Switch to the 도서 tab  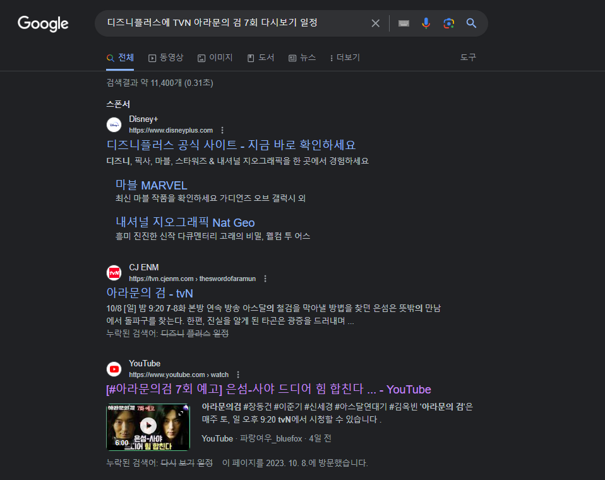coord(261,58)
